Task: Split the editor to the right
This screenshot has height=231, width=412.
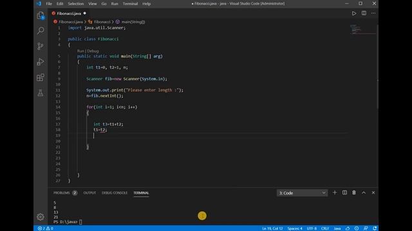Action: pyautogui.click(x=364, y=13)
